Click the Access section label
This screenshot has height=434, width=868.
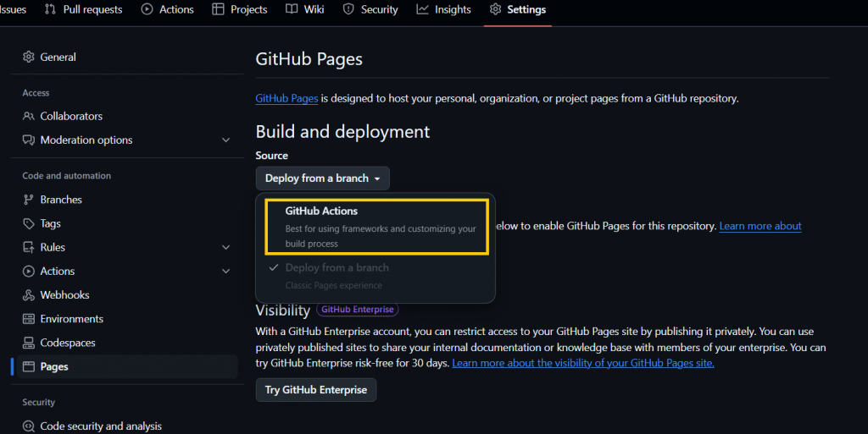coord(36,93)
